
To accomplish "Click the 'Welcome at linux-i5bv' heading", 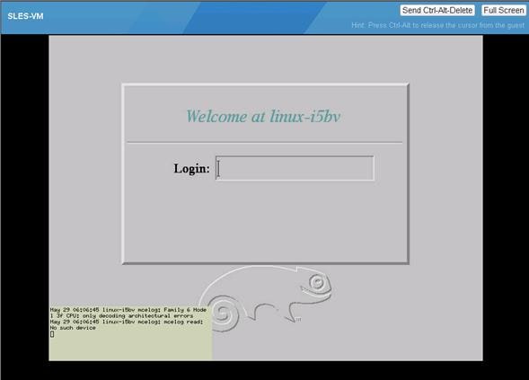I will (263, 117).
